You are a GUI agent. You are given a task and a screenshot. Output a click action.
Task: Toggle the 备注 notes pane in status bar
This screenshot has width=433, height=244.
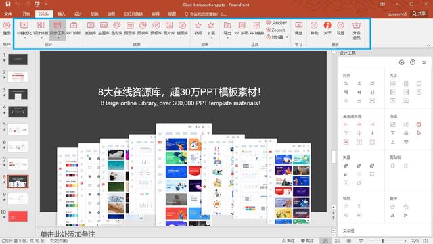[x=288, y=241]
